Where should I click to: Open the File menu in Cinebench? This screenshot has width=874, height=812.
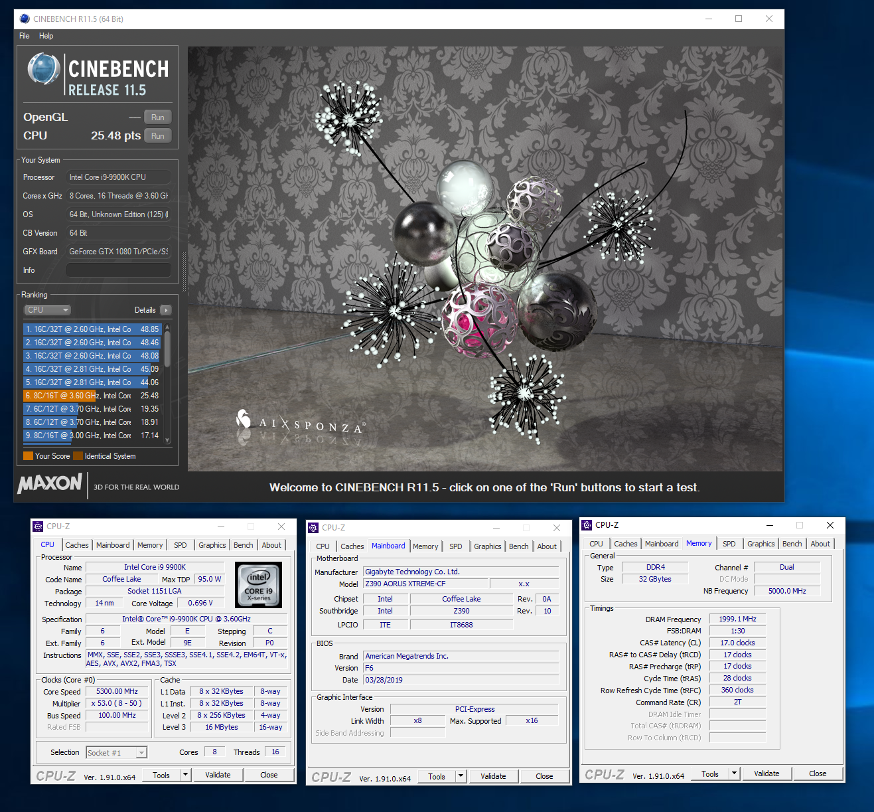point(25,36)
